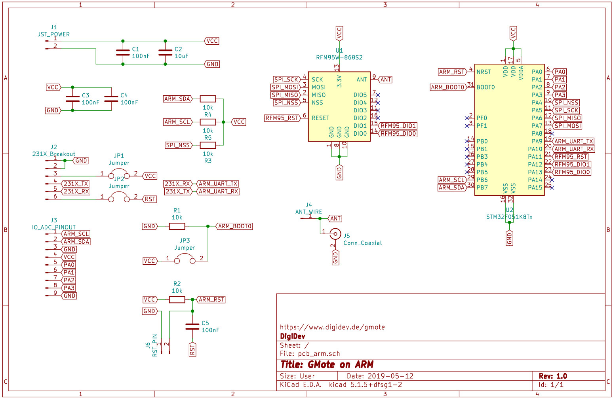613x398 pixels.
Task: Click the R1 resistor symbol beside ARM_BOOT0
Action: tap(177, 226)
